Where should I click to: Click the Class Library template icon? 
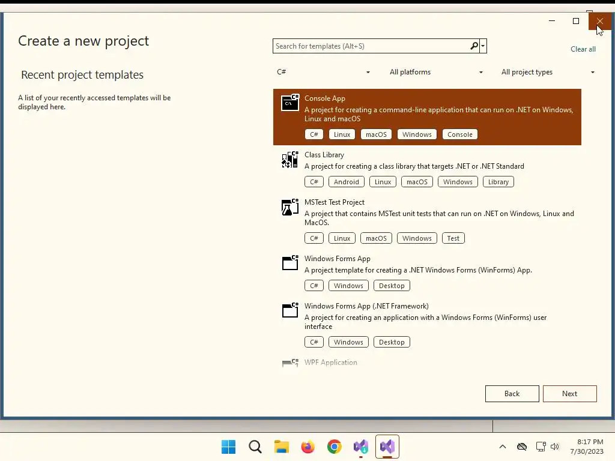pyautogui.click(x=290, y=160)
